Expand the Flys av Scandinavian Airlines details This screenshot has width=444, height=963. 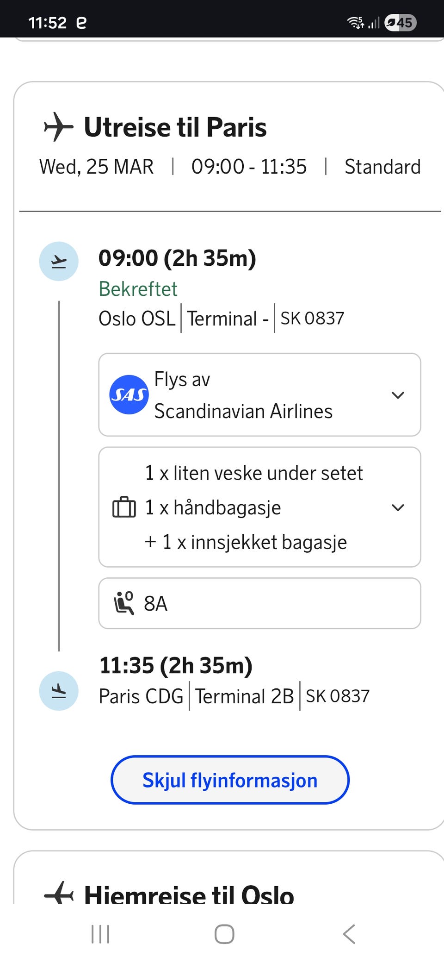coord(398,395)
